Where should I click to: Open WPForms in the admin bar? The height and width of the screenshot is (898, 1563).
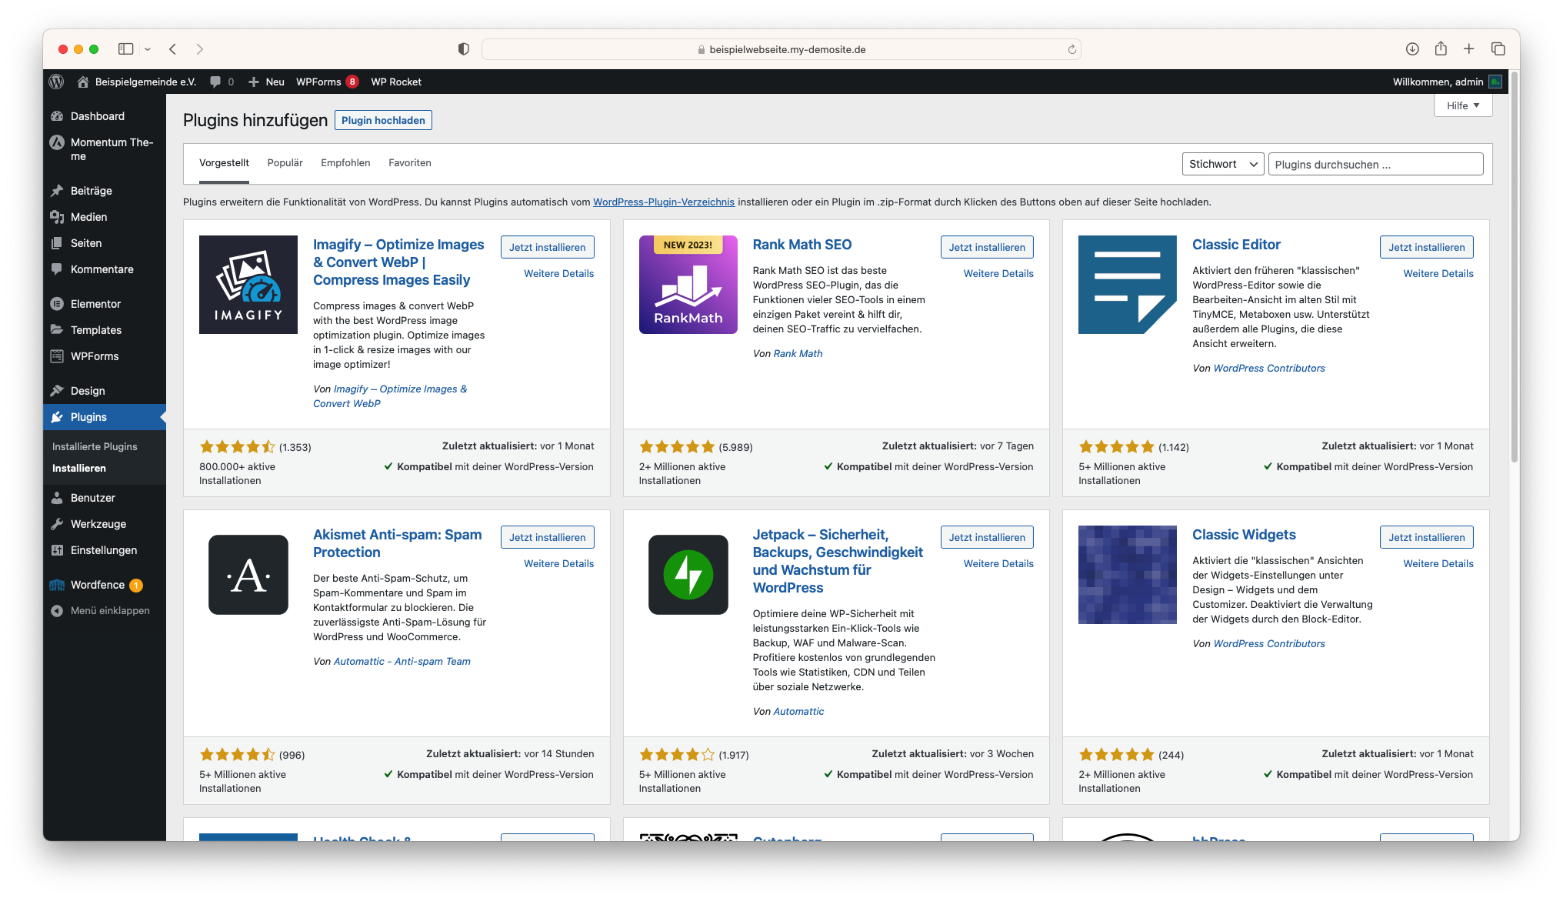[x=327, y=82]
